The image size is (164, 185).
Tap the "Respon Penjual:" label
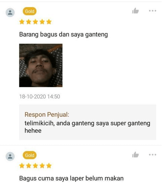[47, 115]
